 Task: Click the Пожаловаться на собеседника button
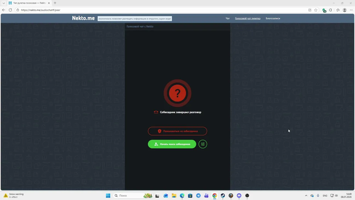coord(177,131)
